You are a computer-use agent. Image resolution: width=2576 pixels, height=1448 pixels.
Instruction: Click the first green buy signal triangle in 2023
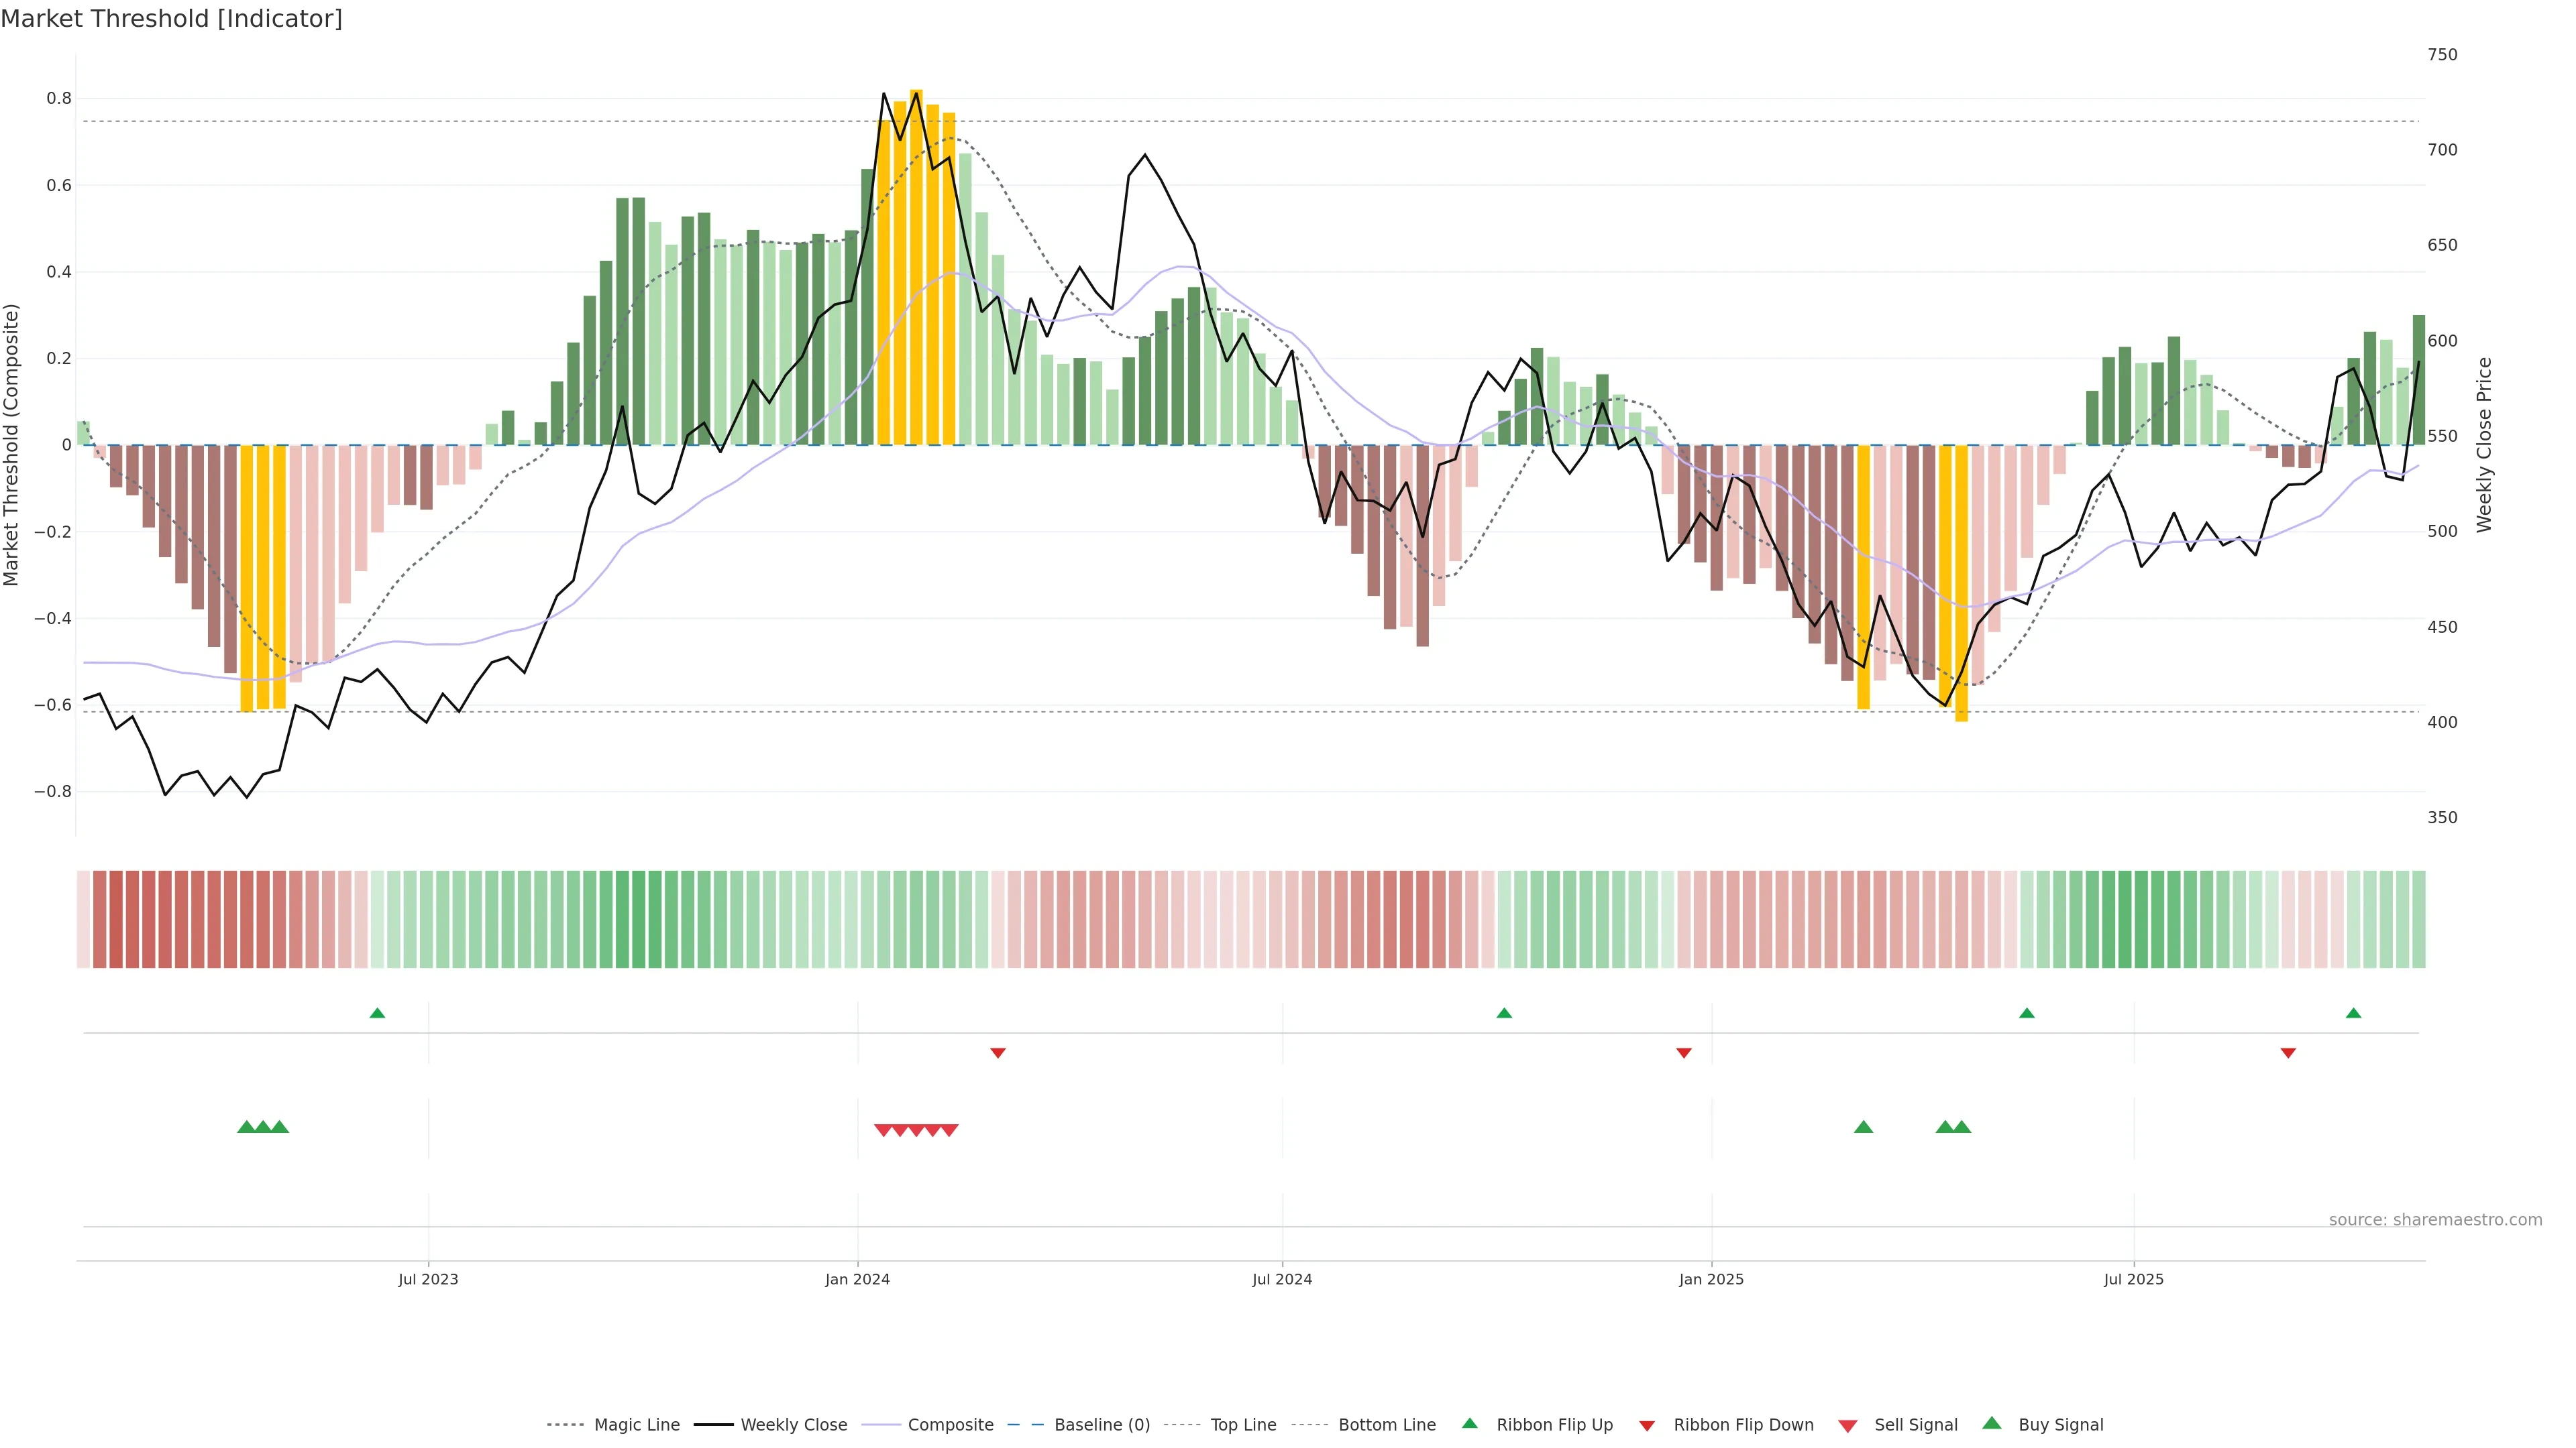click(x=246, y=1127)
